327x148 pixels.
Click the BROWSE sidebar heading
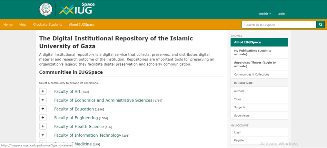[236, 36]
